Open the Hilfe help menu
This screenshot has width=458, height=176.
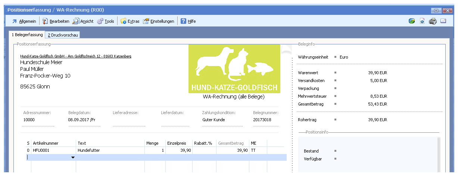(189, 21)
